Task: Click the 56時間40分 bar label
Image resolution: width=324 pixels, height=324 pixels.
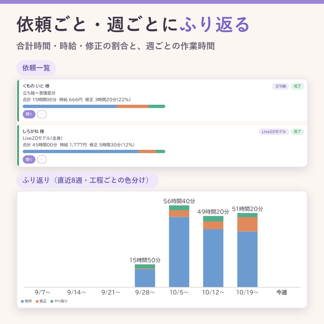Action: pyautogui.click(x=179, y=201)
